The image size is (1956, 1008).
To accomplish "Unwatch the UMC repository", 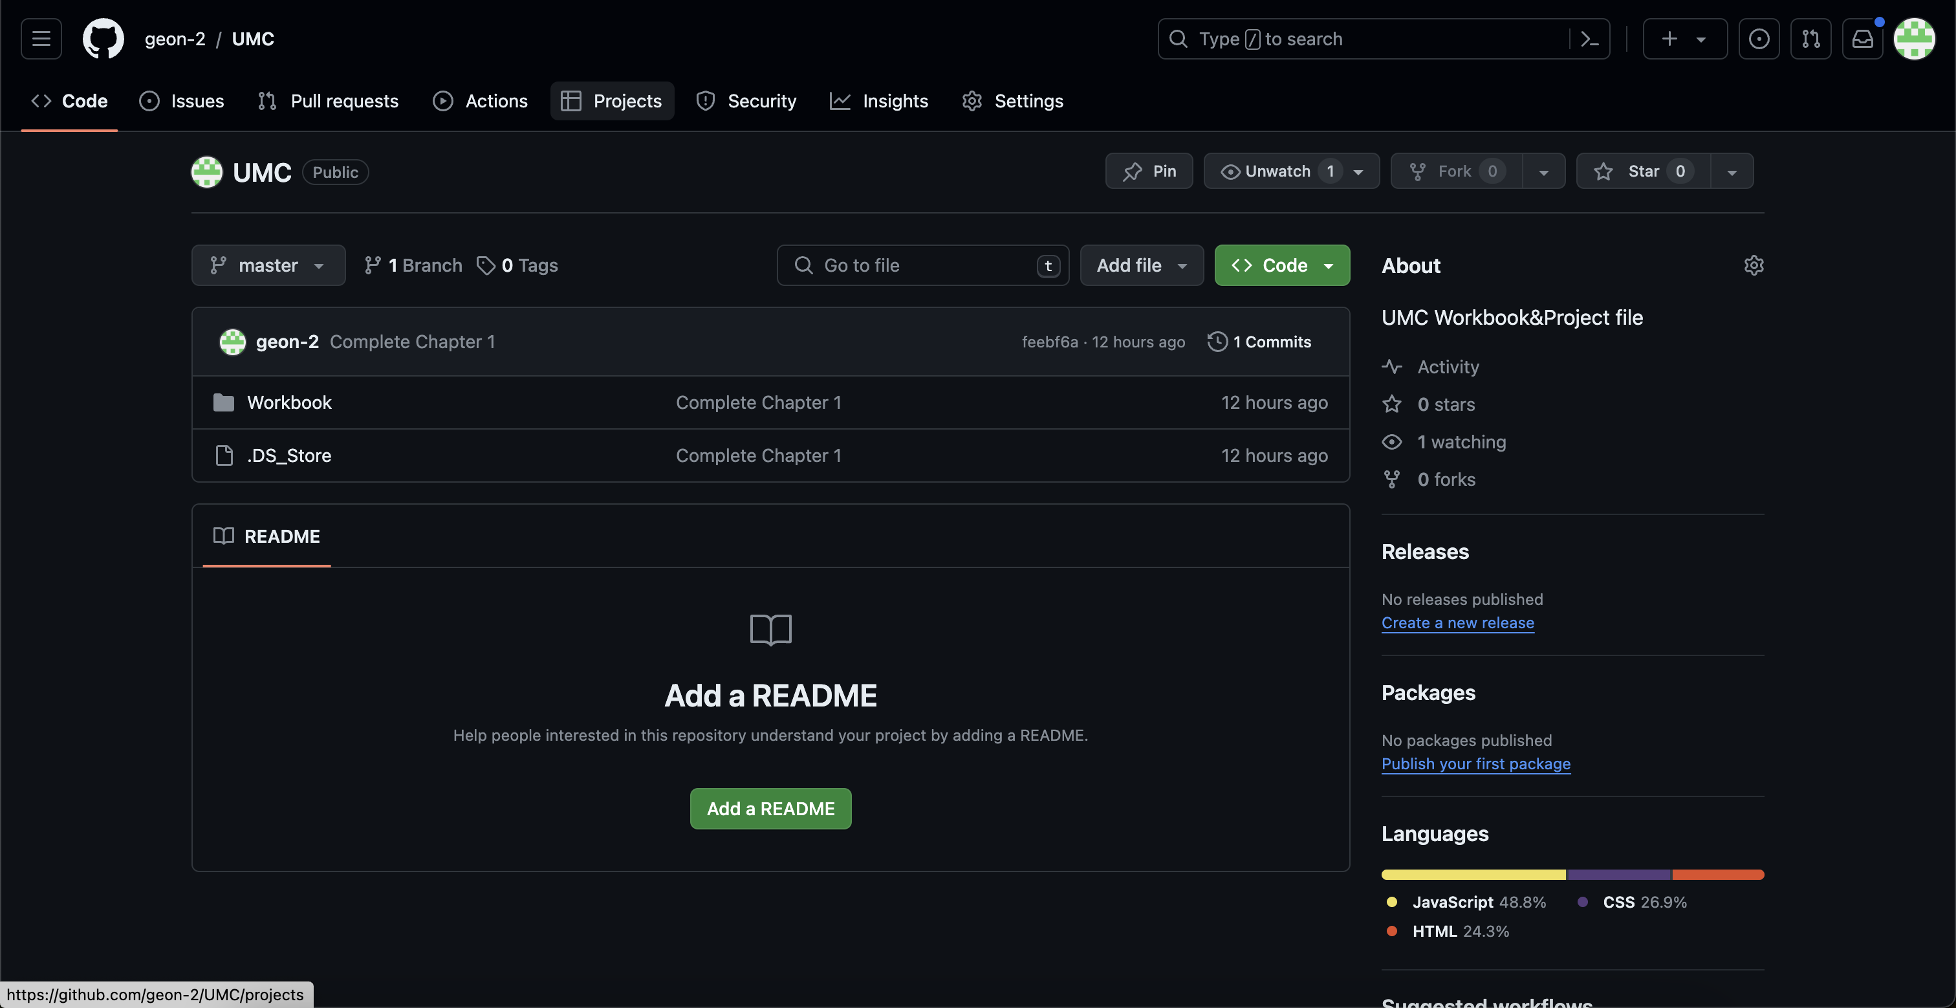I will click(x=1278, y=171).
